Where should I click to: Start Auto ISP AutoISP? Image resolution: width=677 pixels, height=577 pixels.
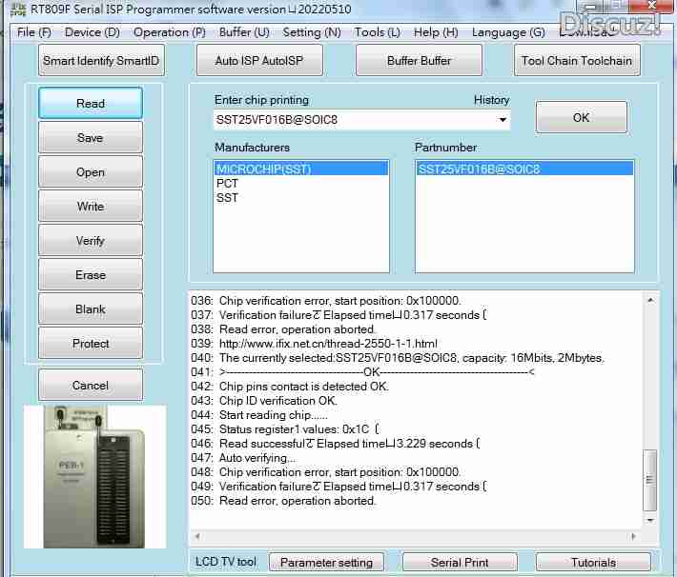pos(260,61)
